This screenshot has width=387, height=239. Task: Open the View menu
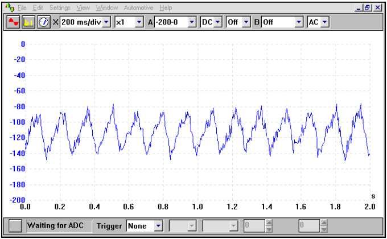[x=83, y=8]
